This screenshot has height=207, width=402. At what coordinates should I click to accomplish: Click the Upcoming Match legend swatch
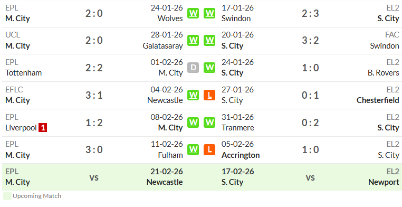tap(7, 196)
